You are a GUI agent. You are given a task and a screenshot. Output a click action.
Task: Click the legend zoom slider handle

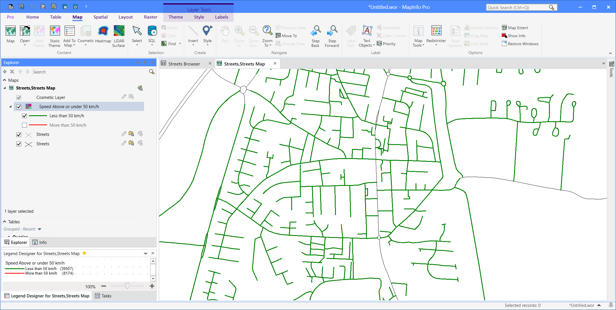coord(127,286)
